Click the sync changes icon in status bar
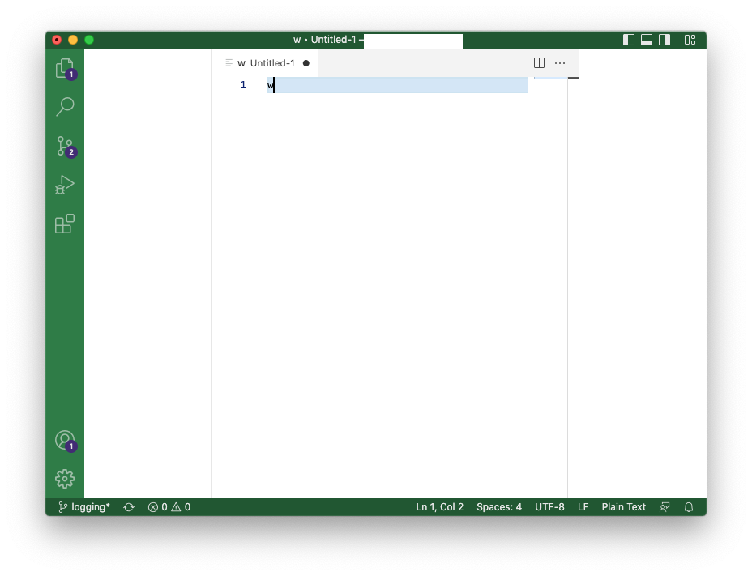The width and height of the screenshot is (752, 576). (129, 506)
